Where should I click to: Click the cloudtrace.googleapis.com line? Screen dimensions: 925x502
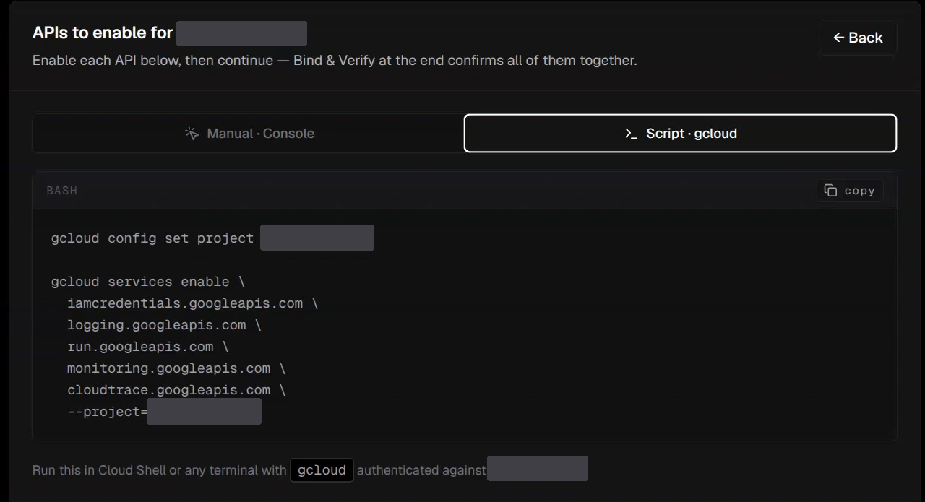click(x=176, y=390)
